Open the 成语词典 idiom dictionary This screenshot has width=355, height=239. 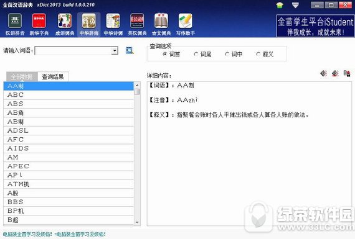click(x=65, y=24)
